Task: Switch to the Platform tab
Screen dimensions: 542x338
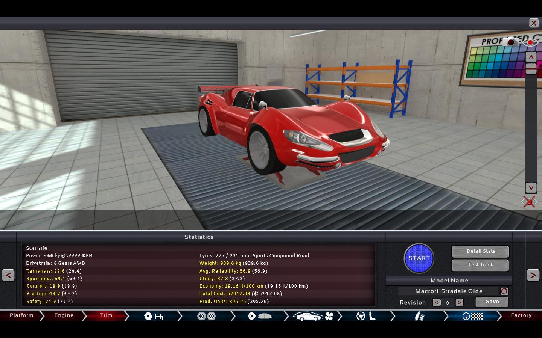Action: [21, 315]
